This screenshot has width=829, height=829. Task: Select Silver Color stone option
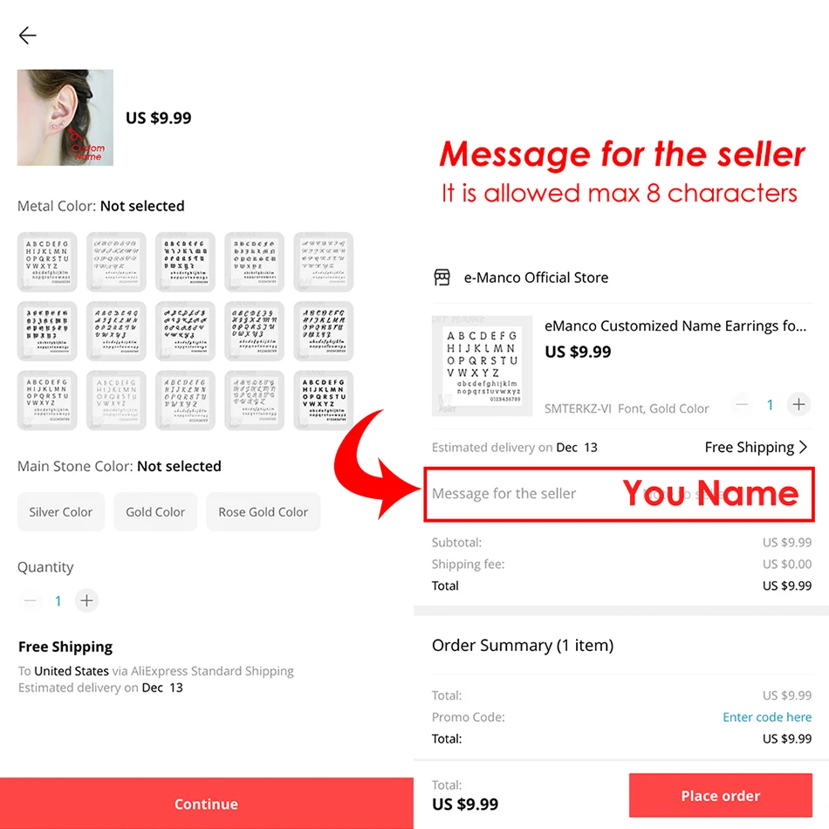click(61, 511)
